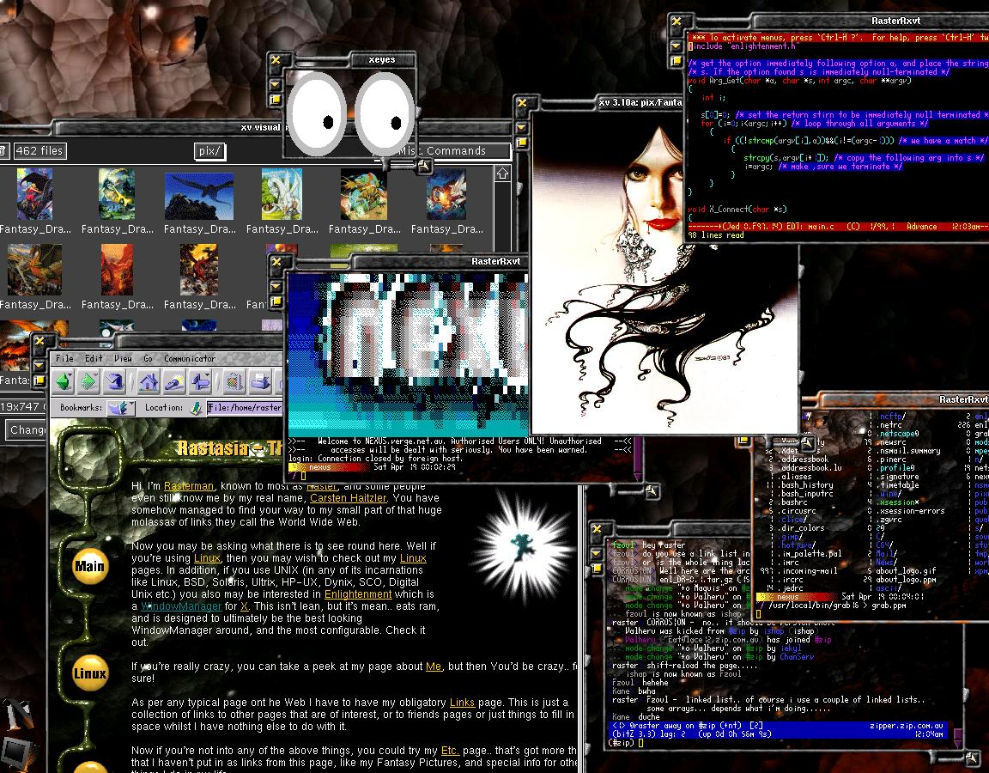Screen dimensions: 989x773
Task: Open the File menu in Netscape
Action: pyautogui.click(x=64, y=358)
